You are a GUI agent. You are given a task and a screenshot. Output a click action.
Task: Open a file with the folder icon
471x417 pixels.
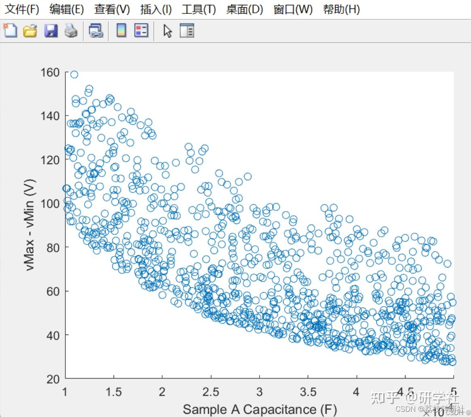[x=30, y=31]
